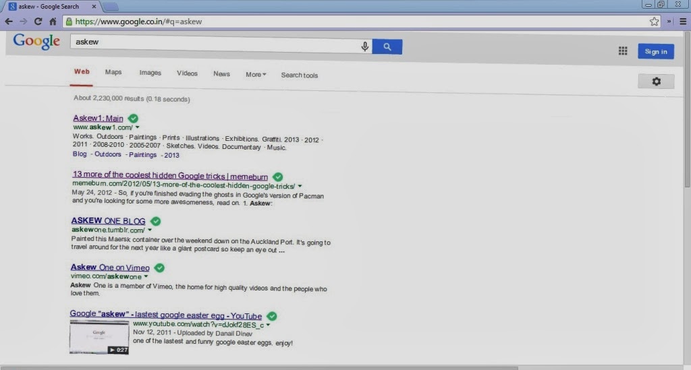Click the browser address bar URL

point(138,22)
